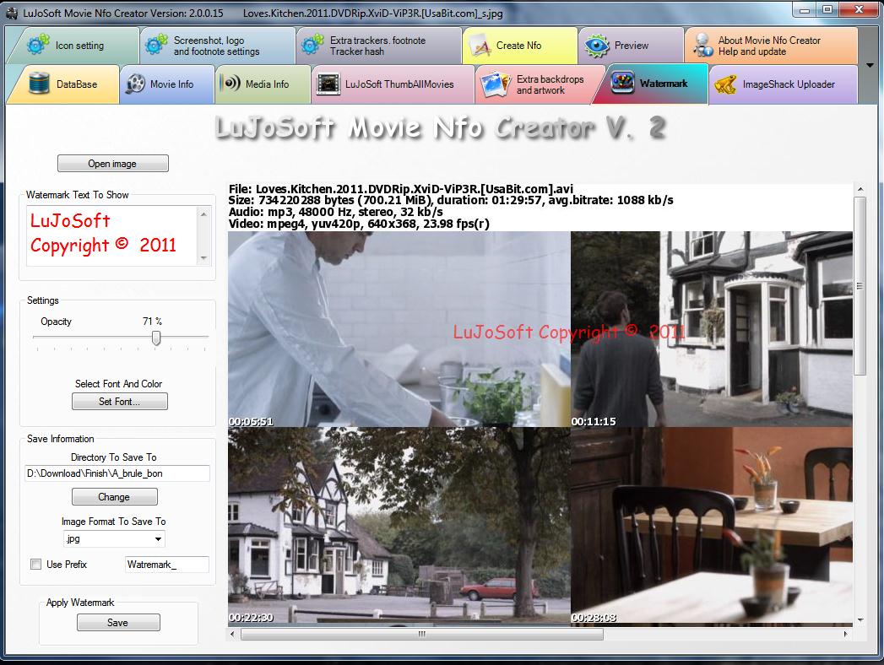Click gear icon on Extra trackers footnote tab
Image resolution: width=884 pixels, height=665 pixels.
coord(312,45)
